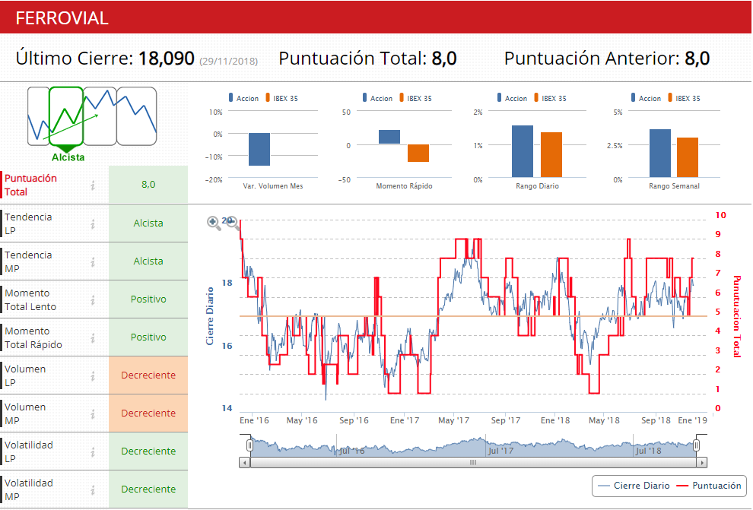Screen dimensions: 753x510
Task: Toggle Puntuación line in chart legend
Action: tap(709, 486)
